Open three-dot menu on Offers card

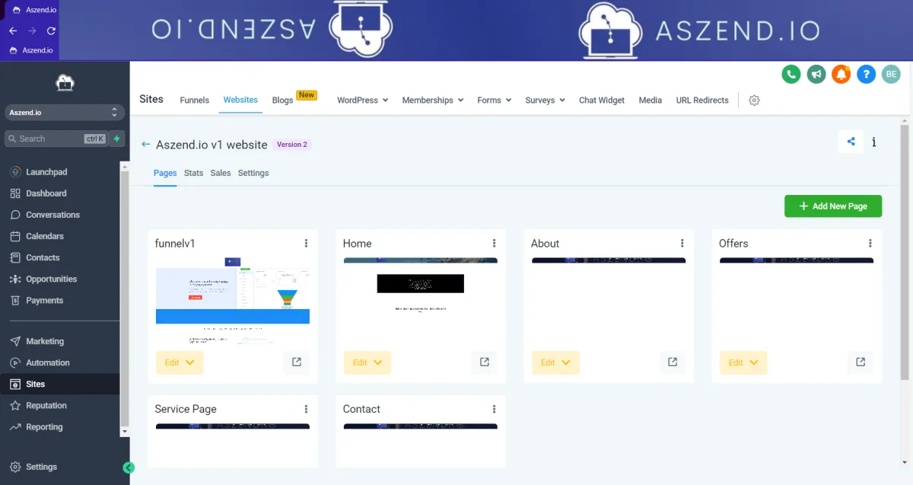pyautogui.click(x=870, y=244)
